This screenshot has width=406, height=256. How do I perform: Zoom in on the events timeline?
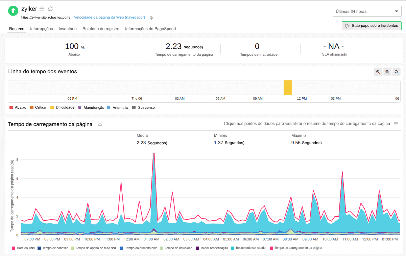click(x=378, y=72)
